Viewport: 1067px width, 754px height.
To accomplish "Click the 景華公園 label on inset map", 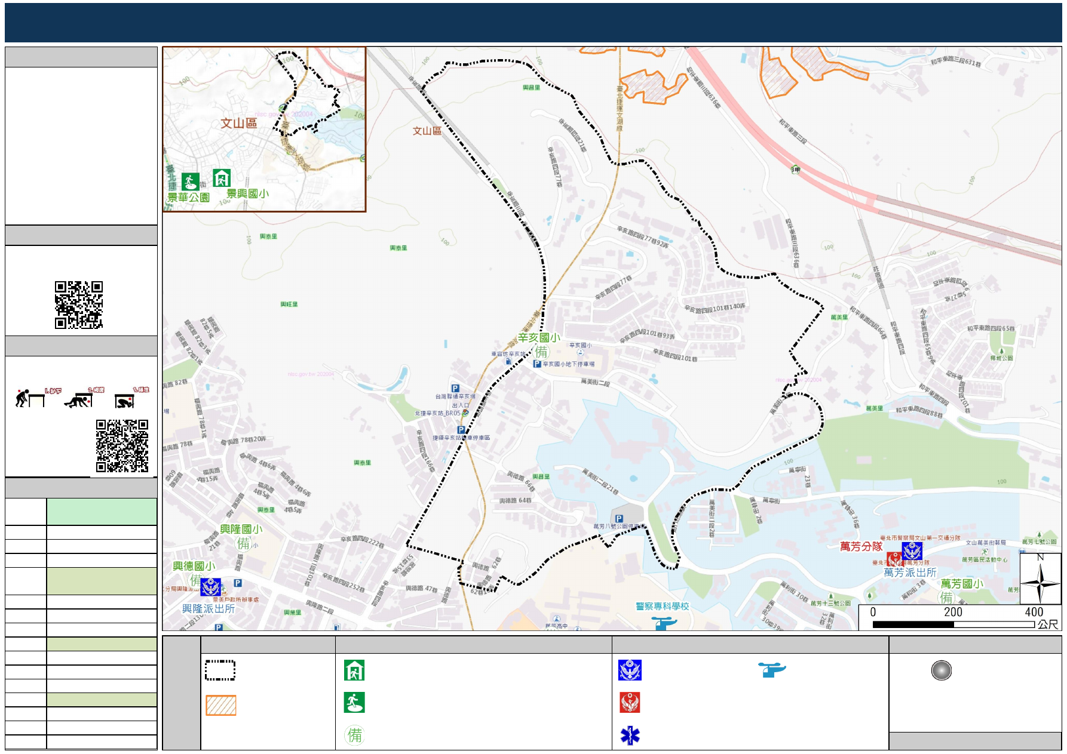I will point(188,197).
